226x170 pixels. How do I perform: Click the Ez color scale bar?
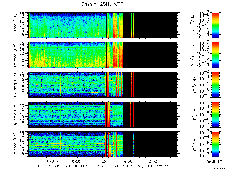click(215, 55)
